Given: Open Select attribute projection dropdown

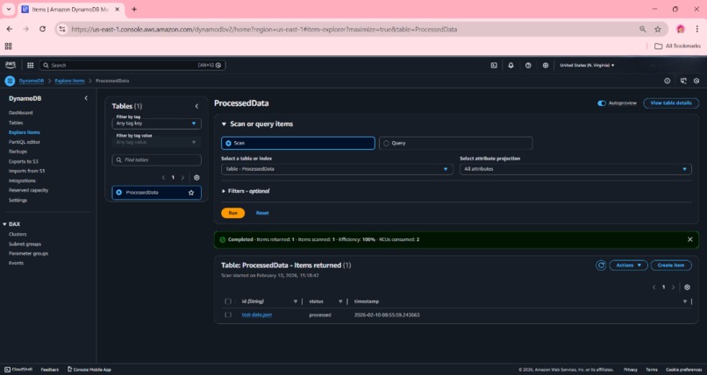Looking at the screenshot, I should tap(575, 169).
